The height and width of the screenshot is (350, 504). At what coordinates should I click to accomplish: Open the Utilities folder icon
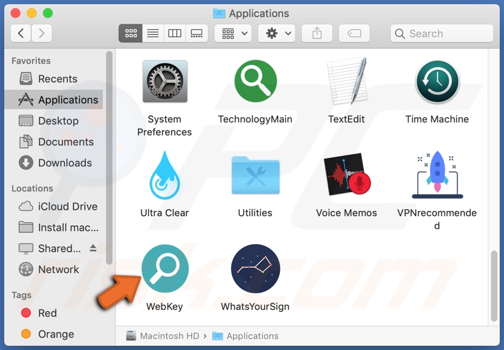(256, 175)
